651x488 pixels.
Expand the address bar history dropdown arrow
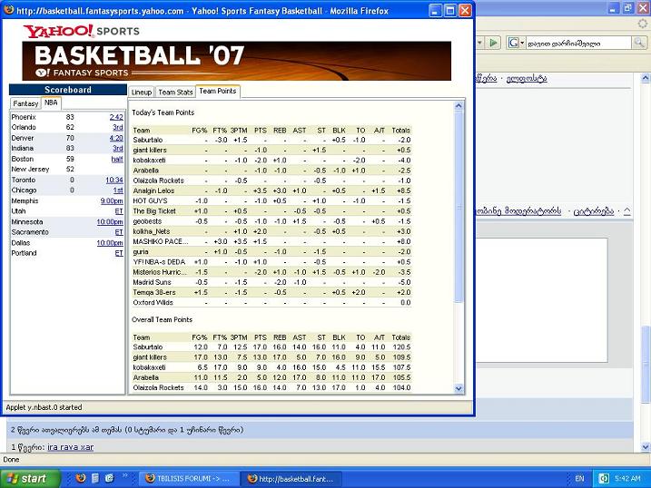(480, 43)
